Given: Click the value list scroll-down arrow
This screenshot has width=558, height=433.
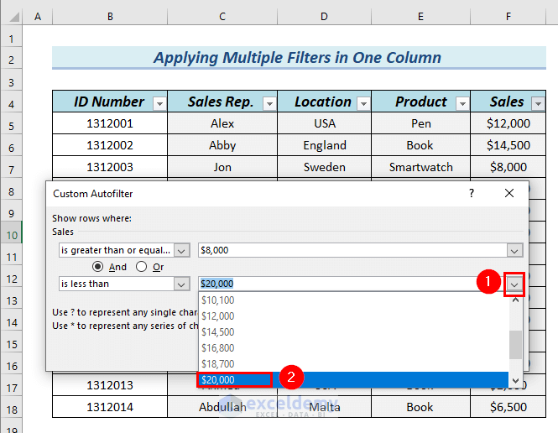Looking at the screenshot, I should 516,380.
